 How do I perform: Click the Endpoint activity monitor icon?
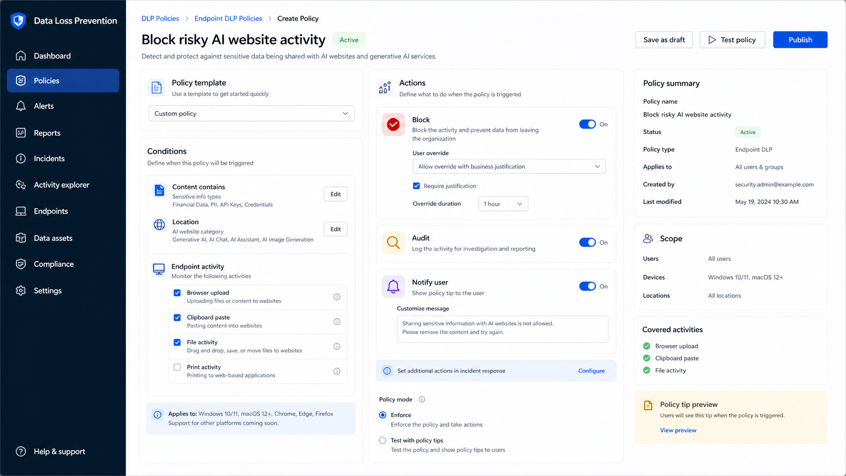click(x=159, y=269)
